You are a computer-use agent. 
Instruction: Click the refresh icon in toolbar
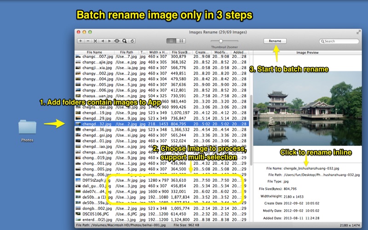click(x=132, y=41)
